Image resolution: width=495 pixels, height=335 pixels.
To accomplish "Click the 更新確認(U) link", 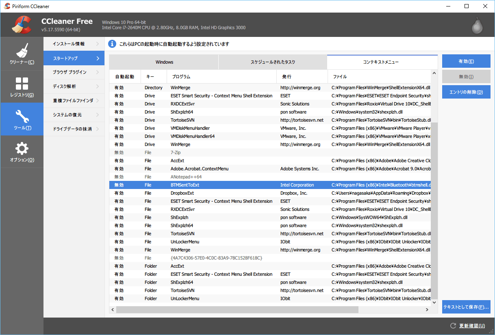I will pyautogui.click(x=472, y=326).
